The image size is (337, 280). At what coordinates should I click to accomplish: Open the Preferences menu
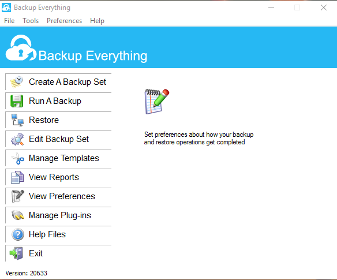coord(64,21)
